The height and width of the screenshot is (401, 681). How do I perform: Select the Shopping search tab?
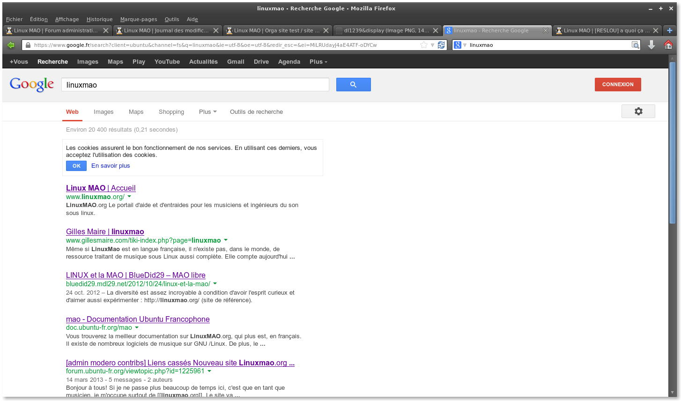click(171, 112)
